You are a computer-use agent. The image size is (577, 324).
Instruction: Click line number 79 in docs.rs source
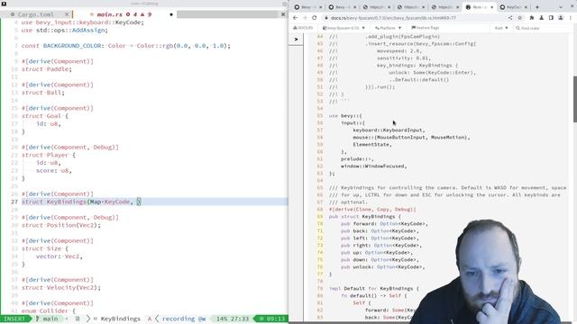(x=320, y=288)
